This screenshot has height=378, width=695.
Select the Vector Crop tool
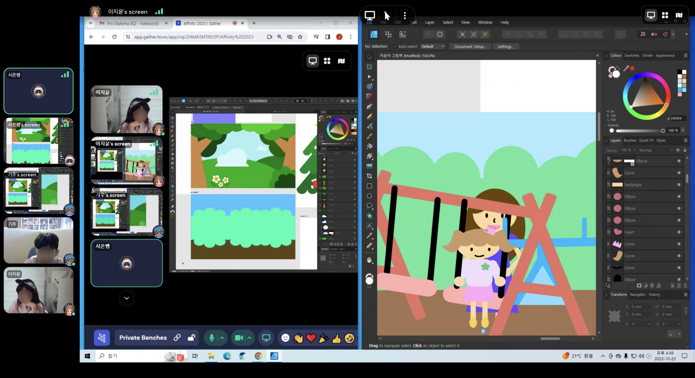click(369, 176)
